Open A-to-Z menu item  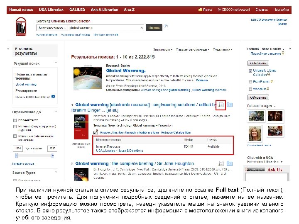click(129, 10)
